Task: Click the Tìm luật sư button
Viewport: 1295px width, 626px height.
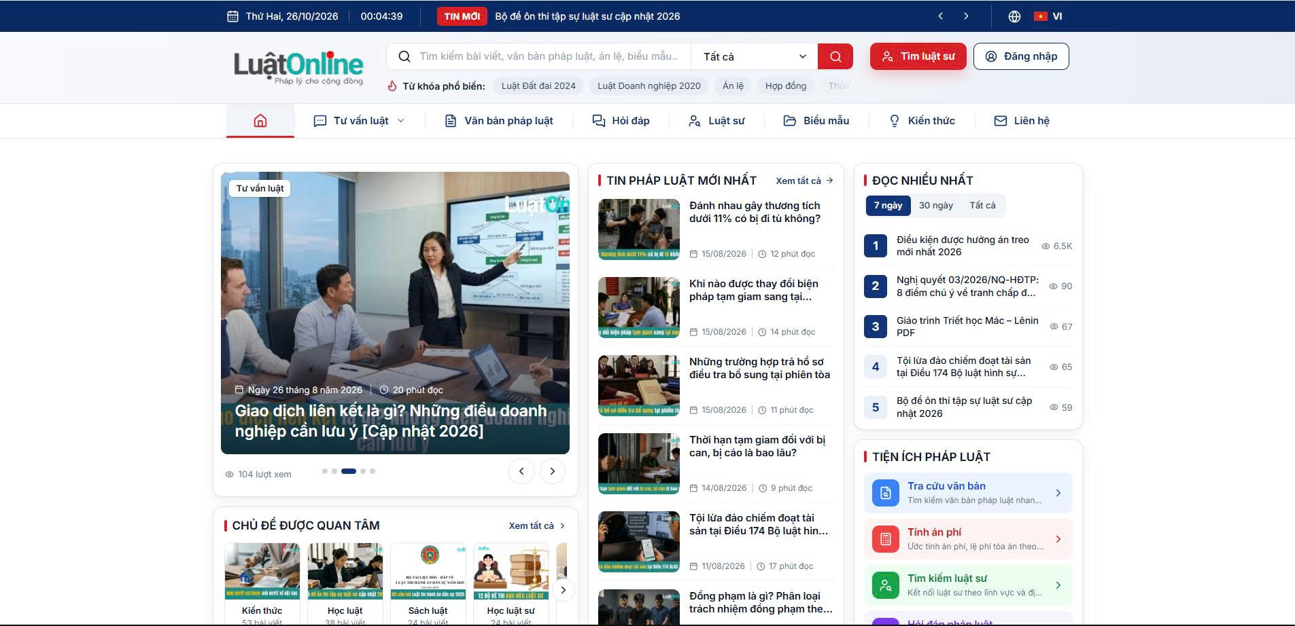Action: point(918,56)
